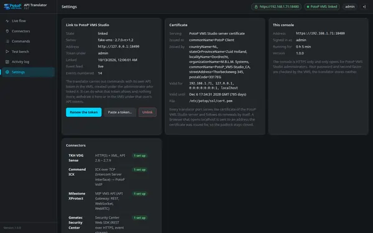Click the Milestone XProtect set up badge
373x233 pixels.
pos(140,194)
